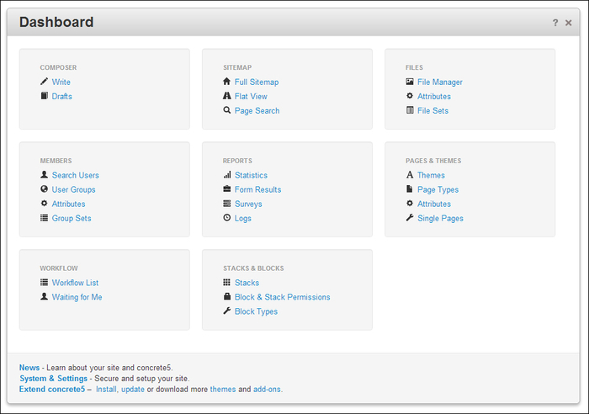The width and height of the screenshot is (589, 414).
Task: Click the add-ons link in footer
Action: [x=267, y=390]
